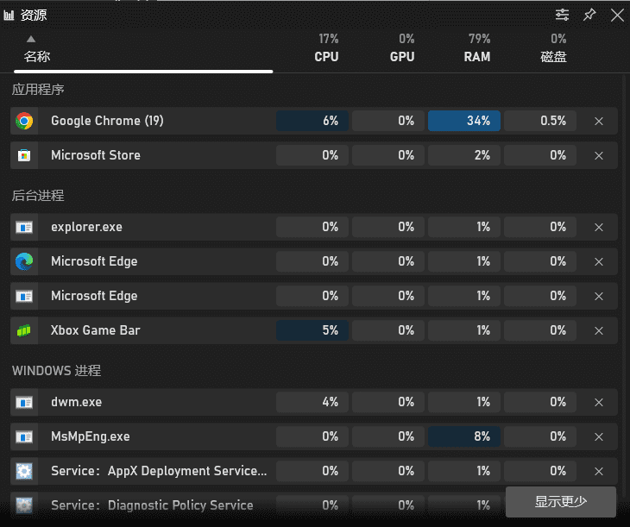Click the explorer.exe process icon

pyautogui.click(x=24, y=227)
